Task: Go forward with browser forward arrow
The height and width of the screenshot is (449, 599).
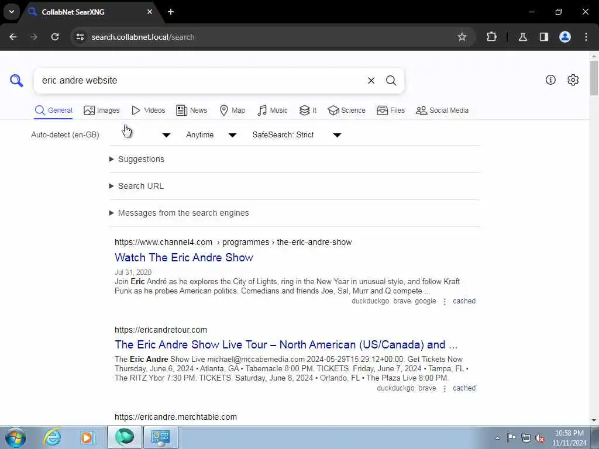Action: pos(34,37)
